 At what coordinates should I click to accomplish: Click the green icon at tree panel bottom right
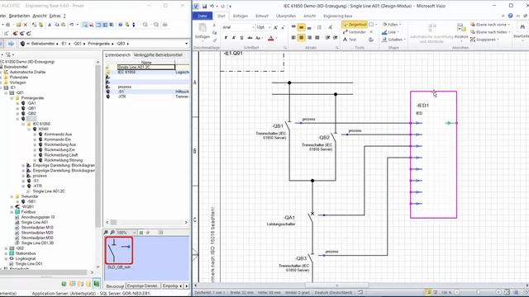97,284
